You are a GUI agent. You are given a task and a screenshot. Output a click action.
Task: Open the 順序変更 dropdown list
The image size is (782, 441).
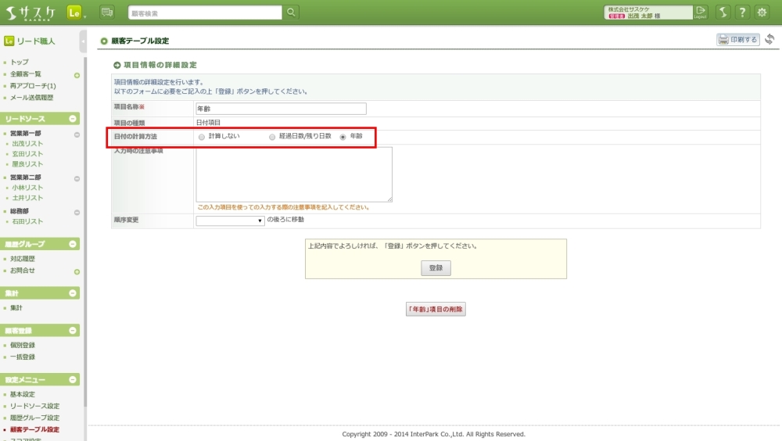click(231, 220)
